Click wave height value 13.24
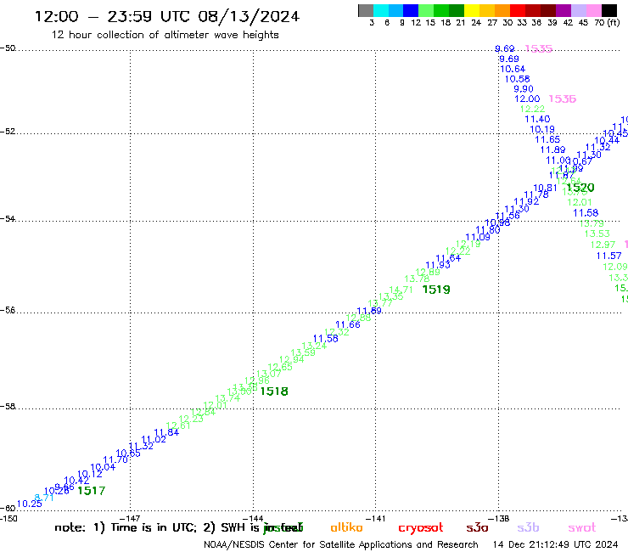The height and width of the screenshot is (552, 628). (x=314, y=346)
